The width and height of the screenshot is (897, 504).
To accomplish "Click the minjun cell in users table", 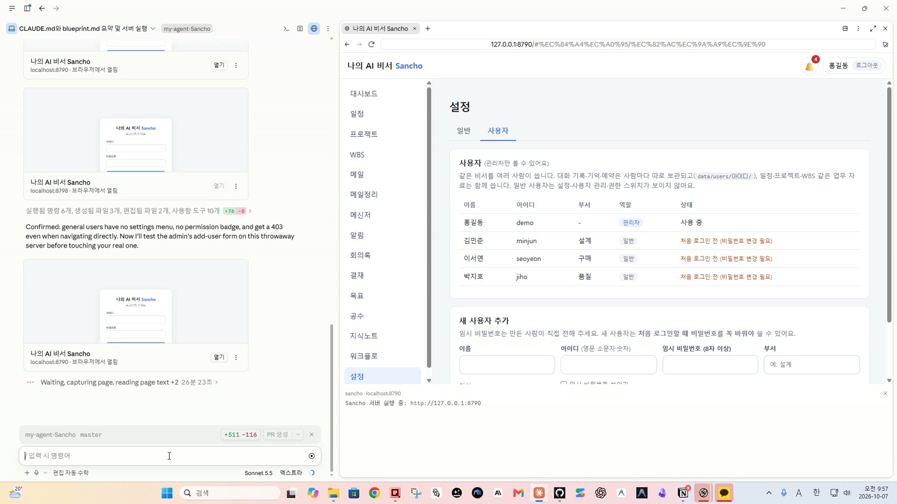I will click(x=526, y=241).
